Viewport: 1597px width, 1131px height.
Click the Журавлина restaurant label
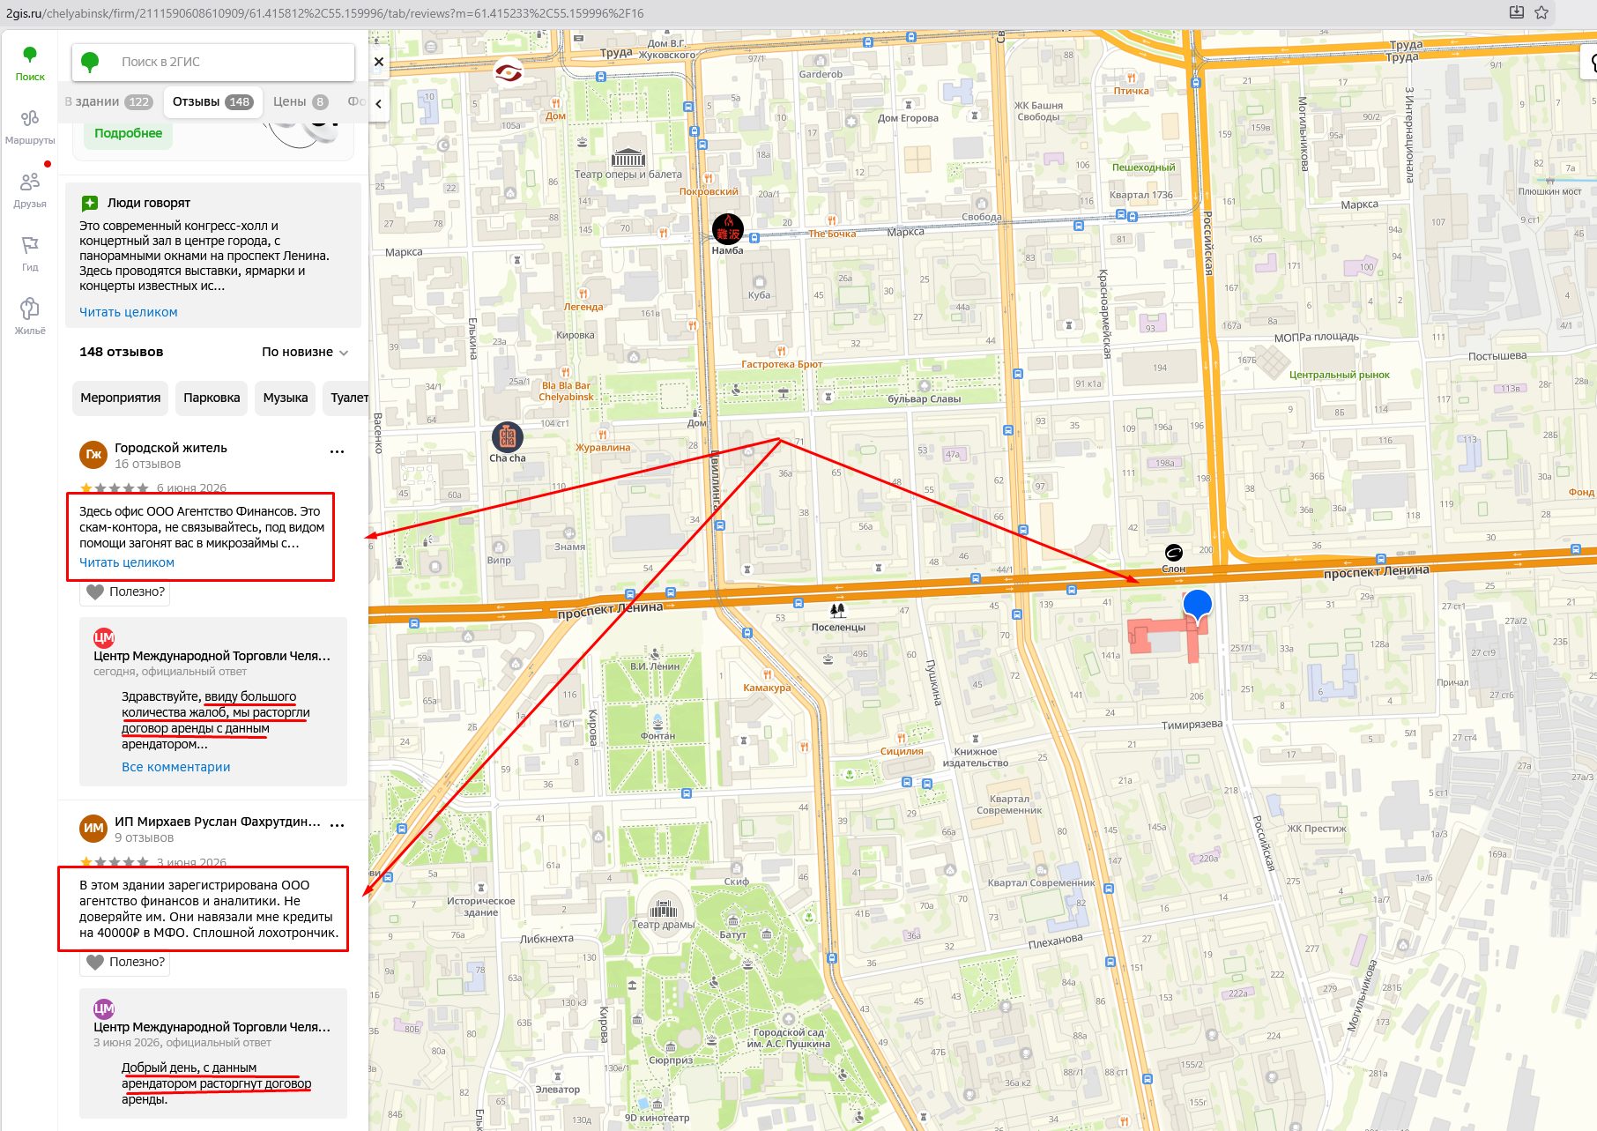coord(603,448)
